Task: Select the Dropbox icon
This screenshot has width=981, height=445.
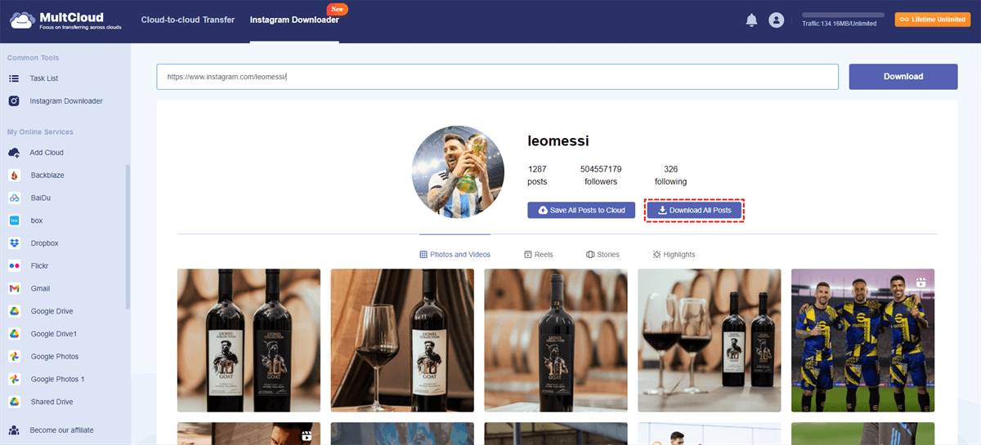Action: click(14, 243)
